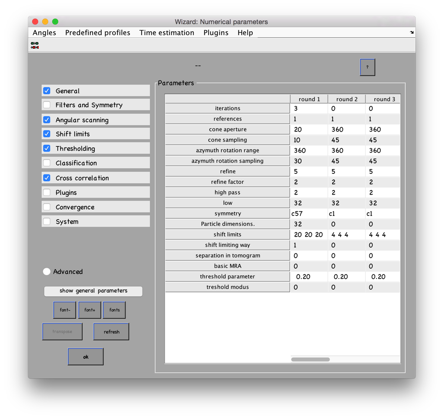This screenshot has height=419, width=444.
Task: Select the round 1 column header
Action: [x=309, y=99]
